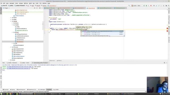Expand the pages folder
The image size is (170, 95).
click(x=11, y=19)
